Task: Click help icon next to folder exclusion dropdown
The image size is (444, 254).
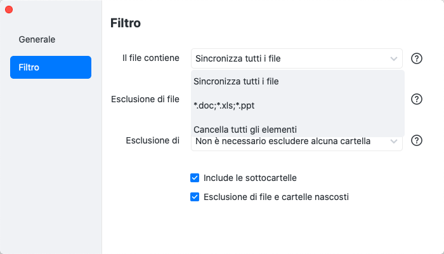Action: click(x=417, y=140)
